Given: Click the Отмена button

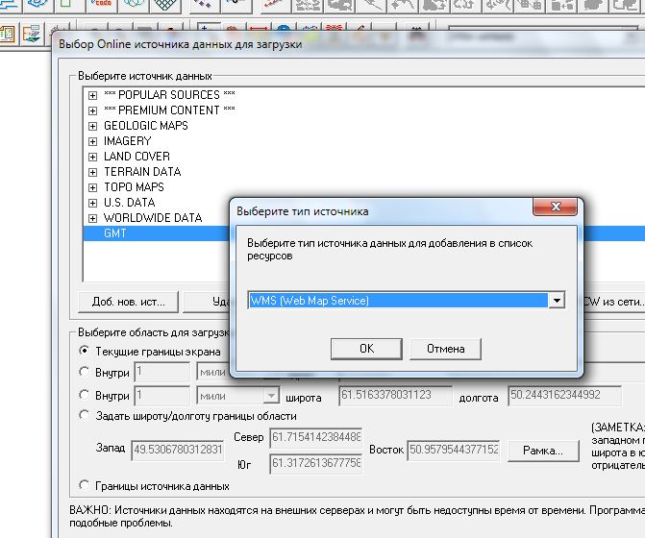Looking at the screenshot, I should coord(445,349).
